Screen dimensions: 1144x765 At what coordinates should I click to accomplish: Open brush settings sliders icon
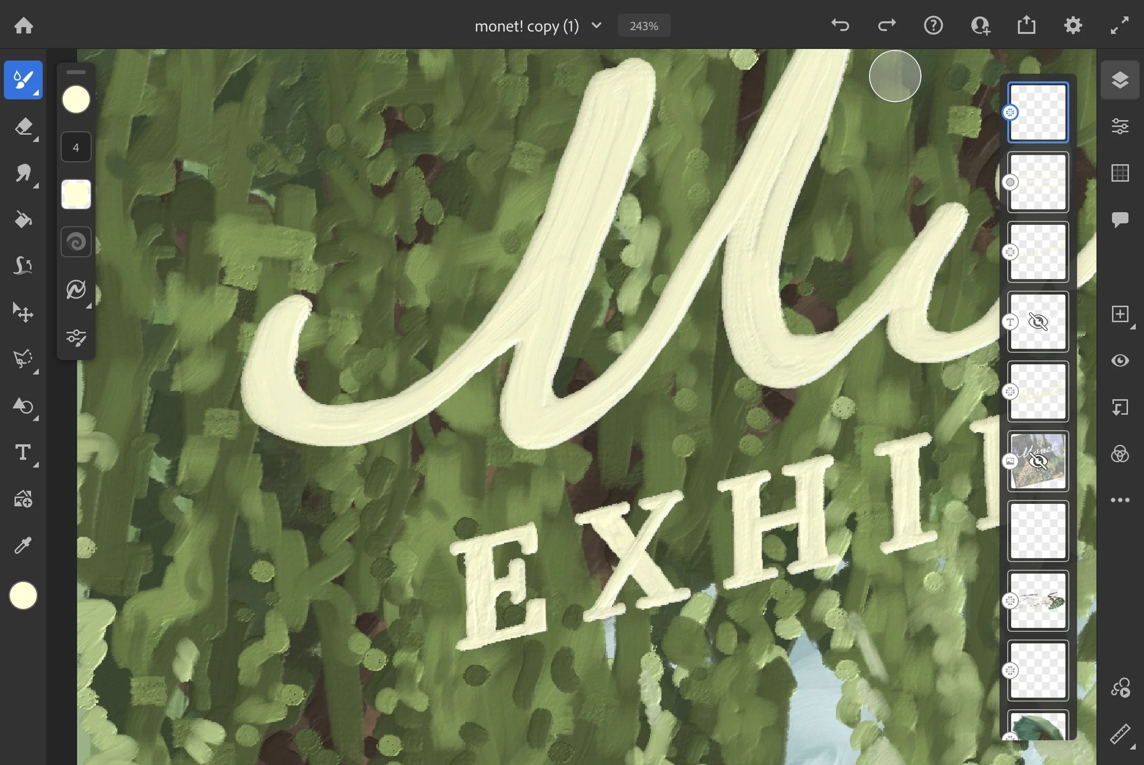point(76,337)
